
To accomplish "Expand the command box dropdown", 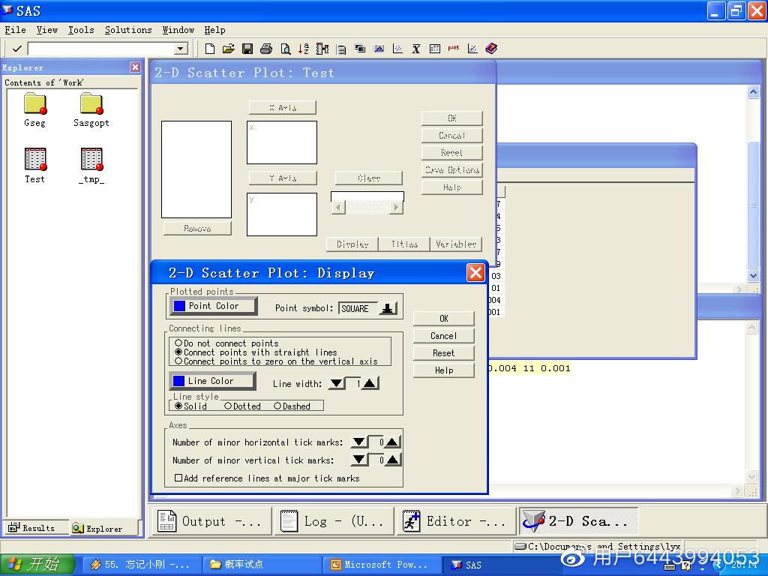I will (x=180, y=49).
